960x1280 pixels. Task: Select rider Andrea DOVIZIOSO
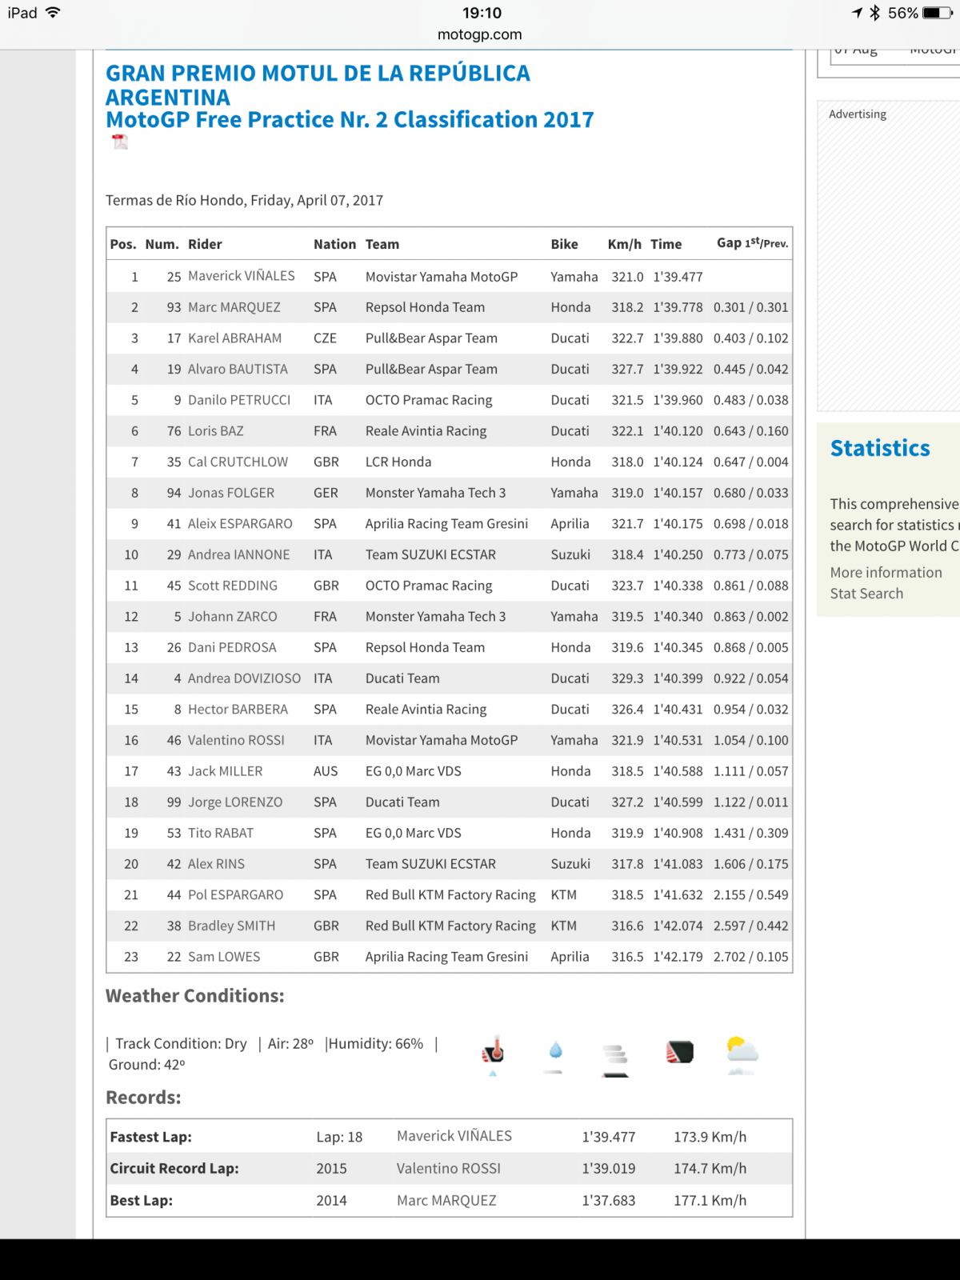pyautogui.click(x=244, y=678)
